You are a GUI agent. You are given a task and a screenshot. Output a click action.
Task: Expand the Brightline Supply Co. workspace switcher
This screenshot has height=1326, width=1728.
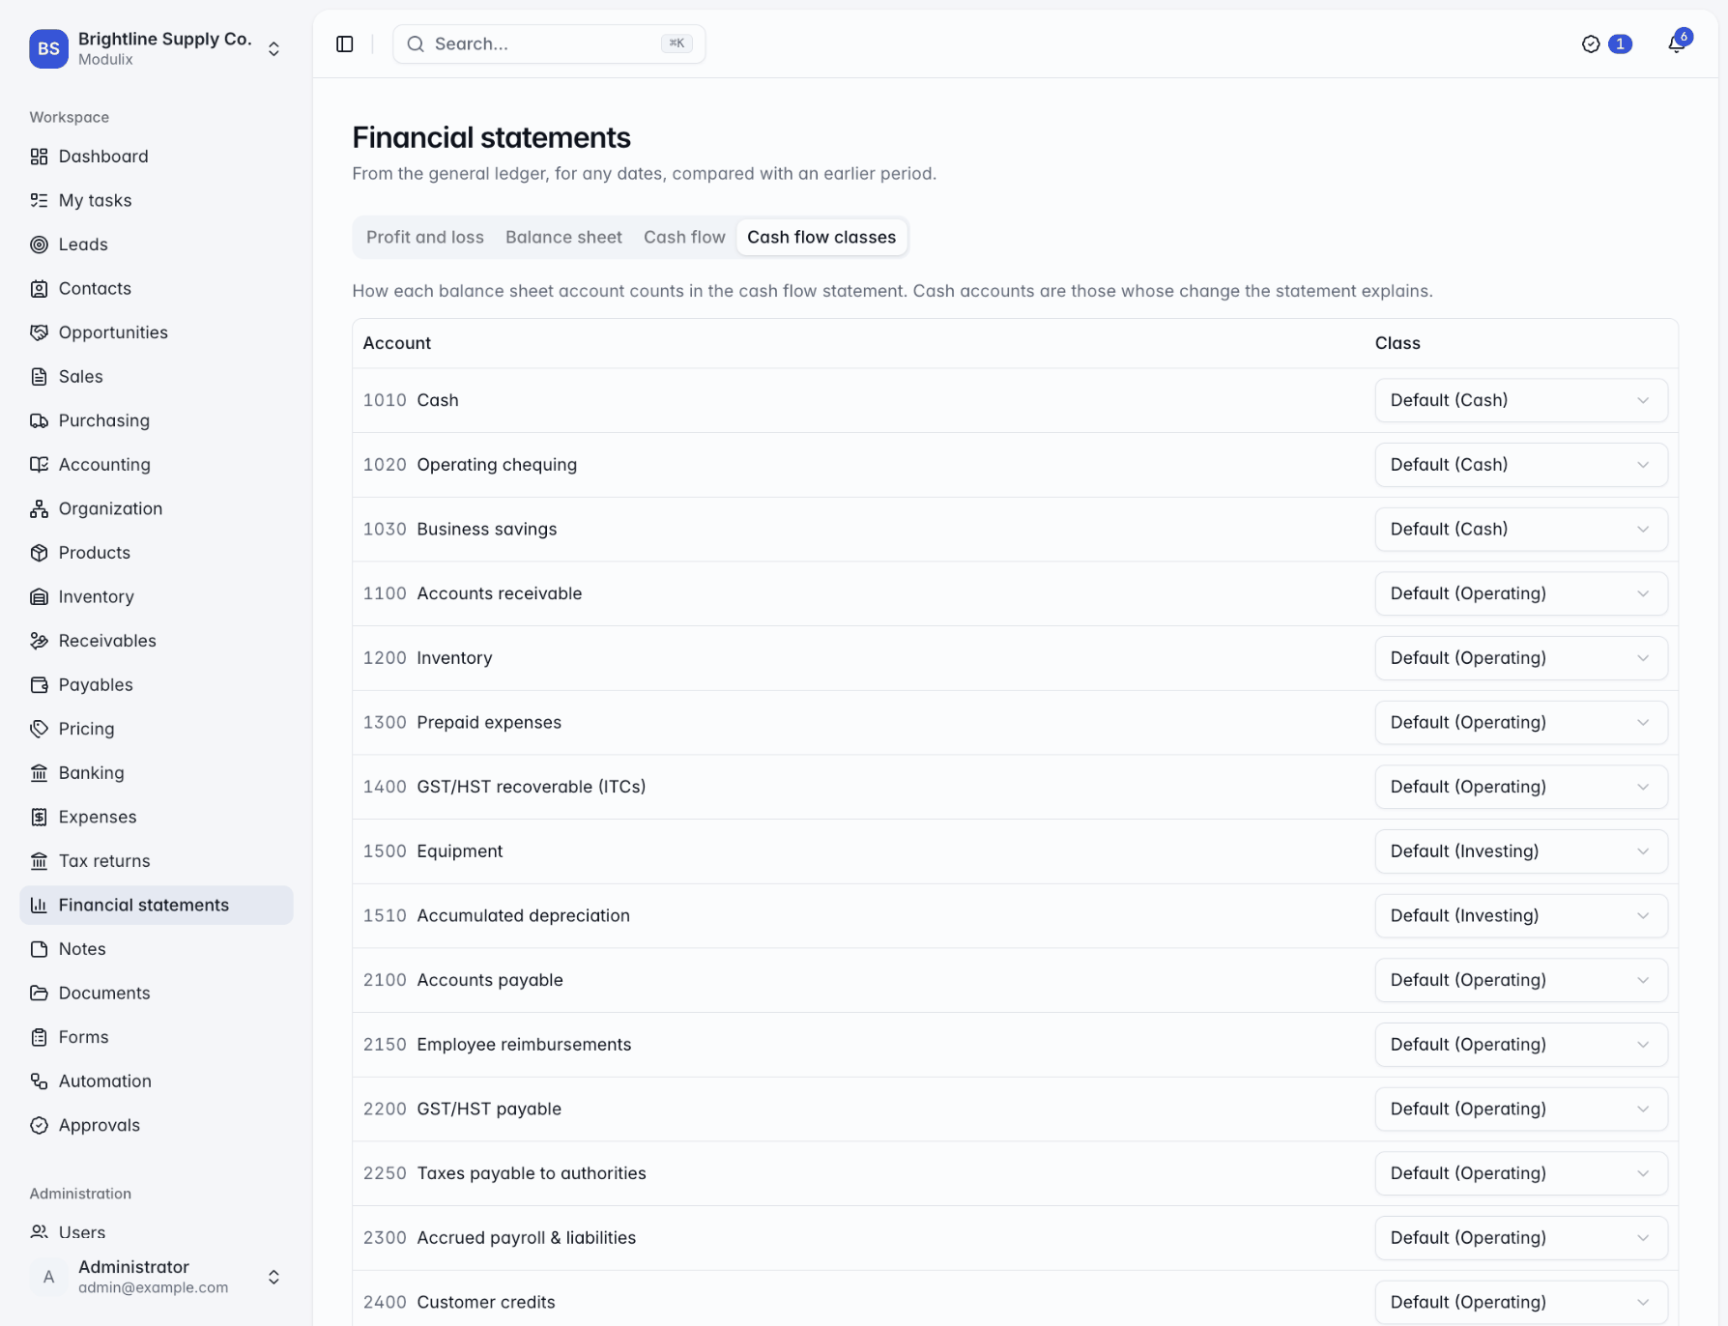[x=157, y=48]
